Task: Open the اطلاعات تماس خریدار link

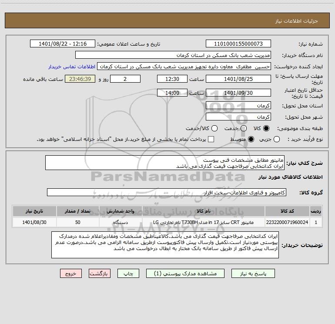Action: point(72,67)
